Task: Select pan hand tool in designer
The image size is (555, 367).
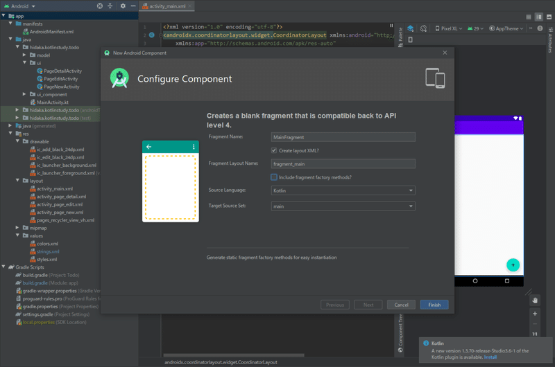Action: 535,301
